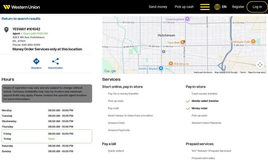Click 'Pick up cash' under Start online

pos(116,101)
